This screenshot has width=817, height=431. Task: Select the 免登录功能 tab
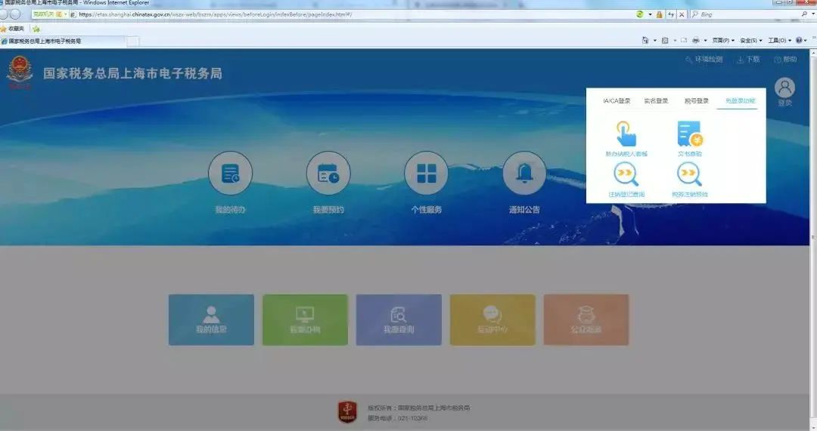(741, 101)
